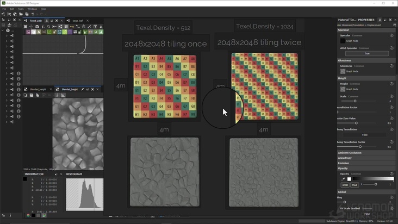Click the Blended_height 2D view preview image
This screenshot has height=224, width=398.
tap(77, 133)
